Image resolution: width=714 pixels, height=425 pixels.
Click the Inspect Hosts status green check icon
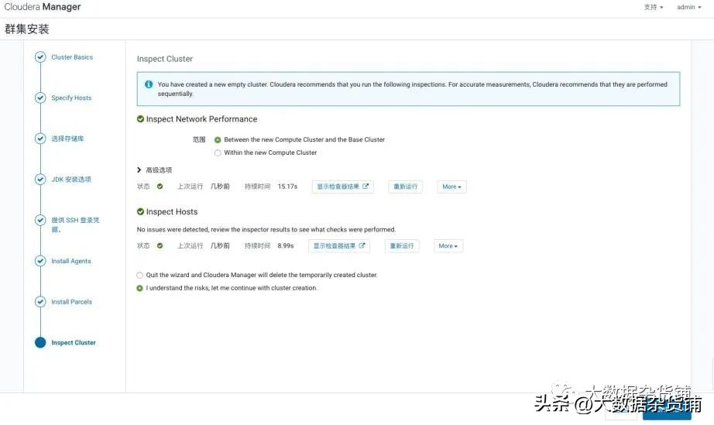tap(160, 245)
